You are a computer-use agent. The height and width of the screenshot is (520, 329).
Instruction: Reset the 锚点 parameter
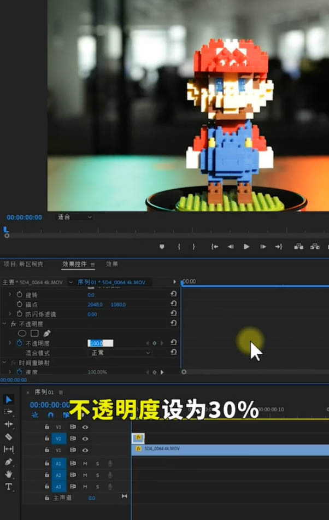tap(173, 305)
